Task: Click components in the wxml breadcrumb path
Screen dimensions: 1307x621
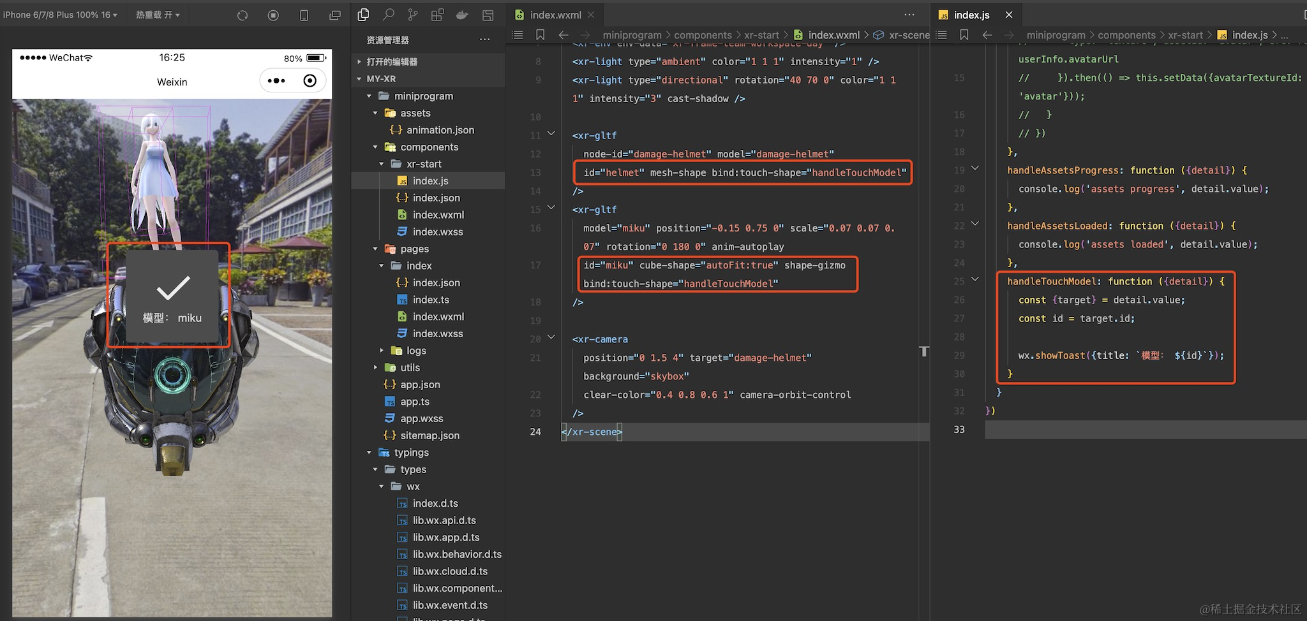Action: (x=703, y=35)
